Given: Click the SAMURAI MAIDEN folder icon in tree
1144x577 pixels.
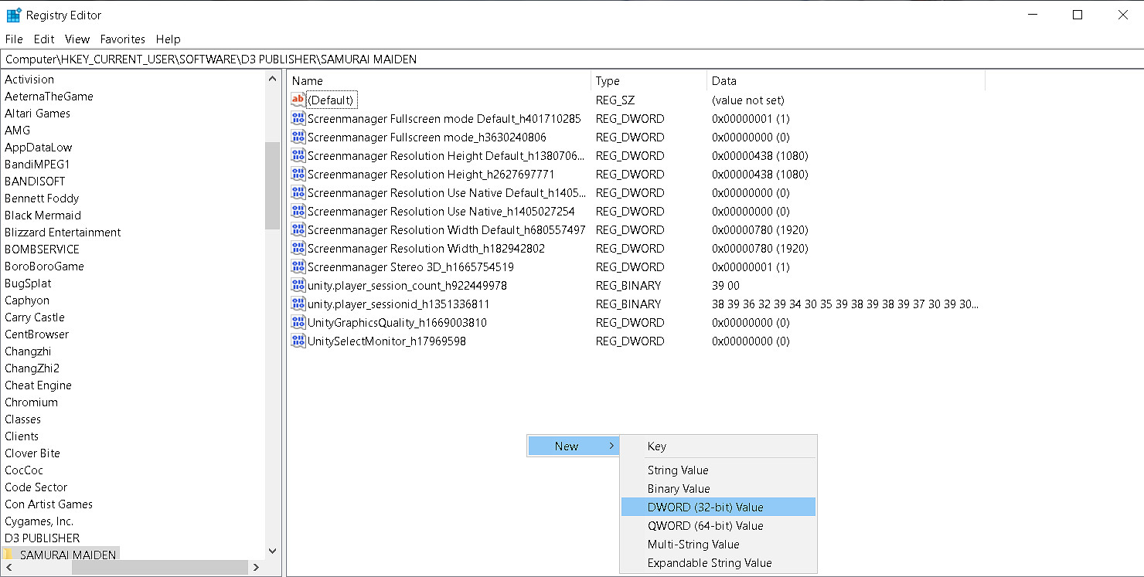Looking at the screenshot, I should coord(9,555).
